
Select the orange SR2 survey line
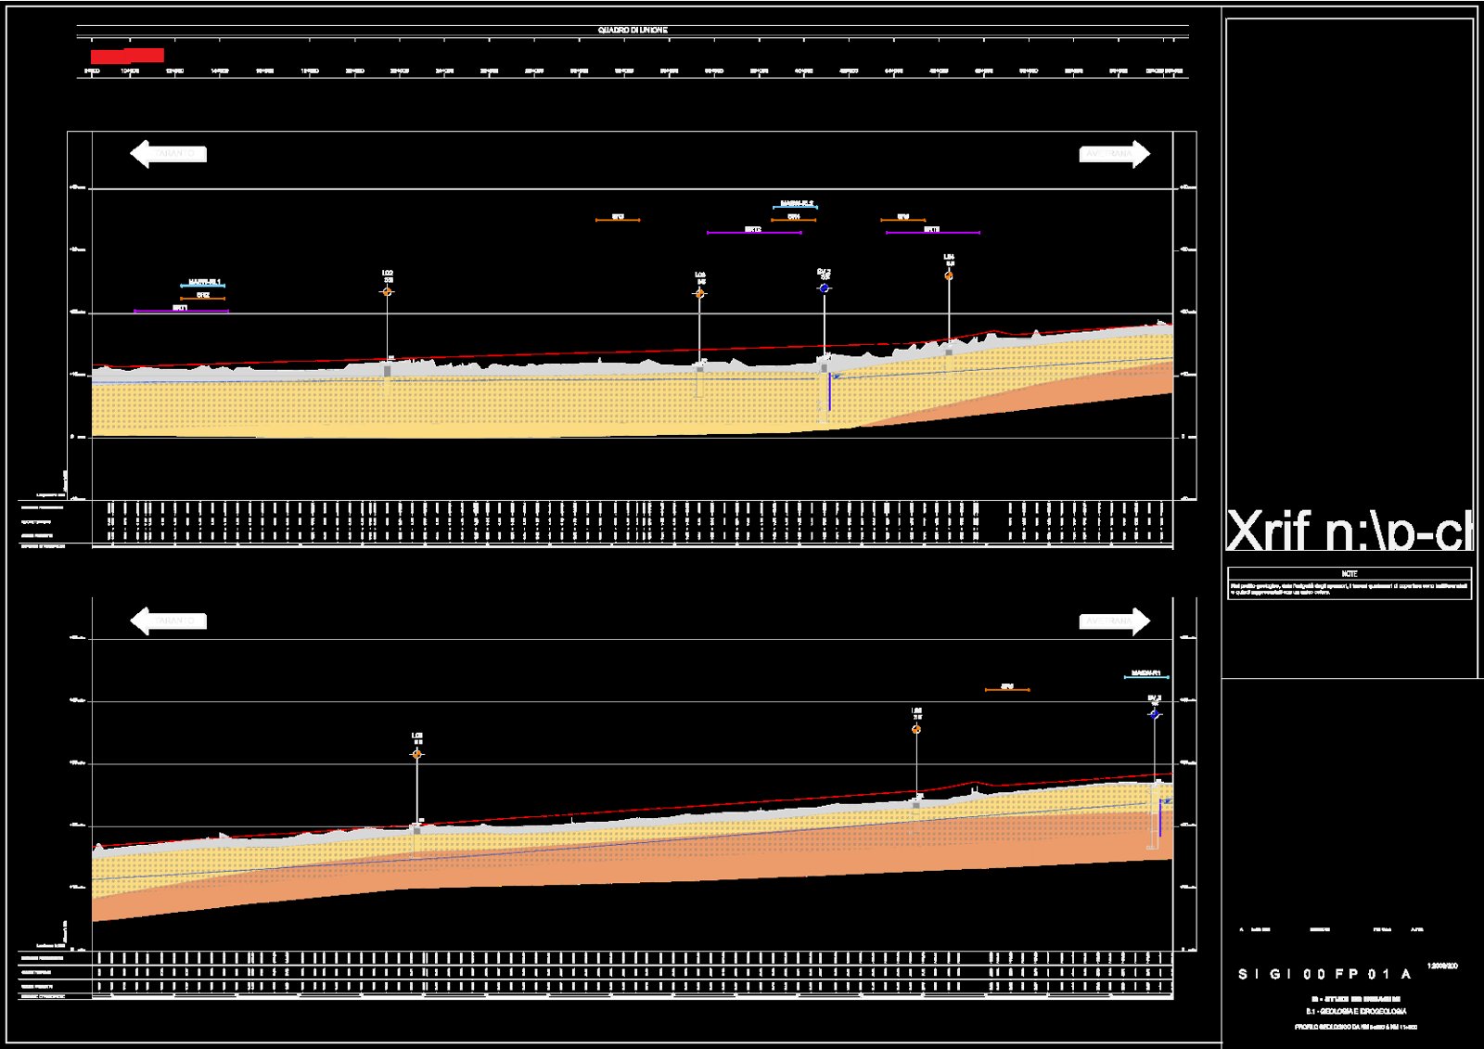(202, 298)
